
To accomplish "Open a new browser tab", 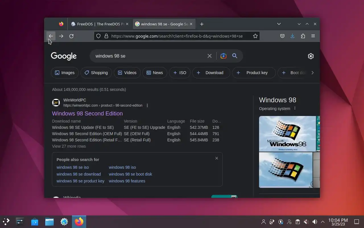I will 202,24.
